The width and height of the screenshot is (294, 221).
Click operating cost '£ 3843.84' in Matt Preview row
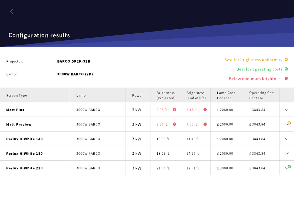pos(257,124)
